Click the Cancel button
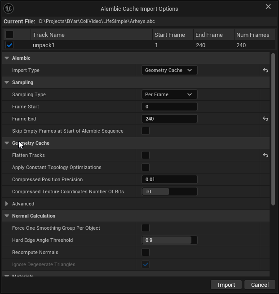 point(260,285)
